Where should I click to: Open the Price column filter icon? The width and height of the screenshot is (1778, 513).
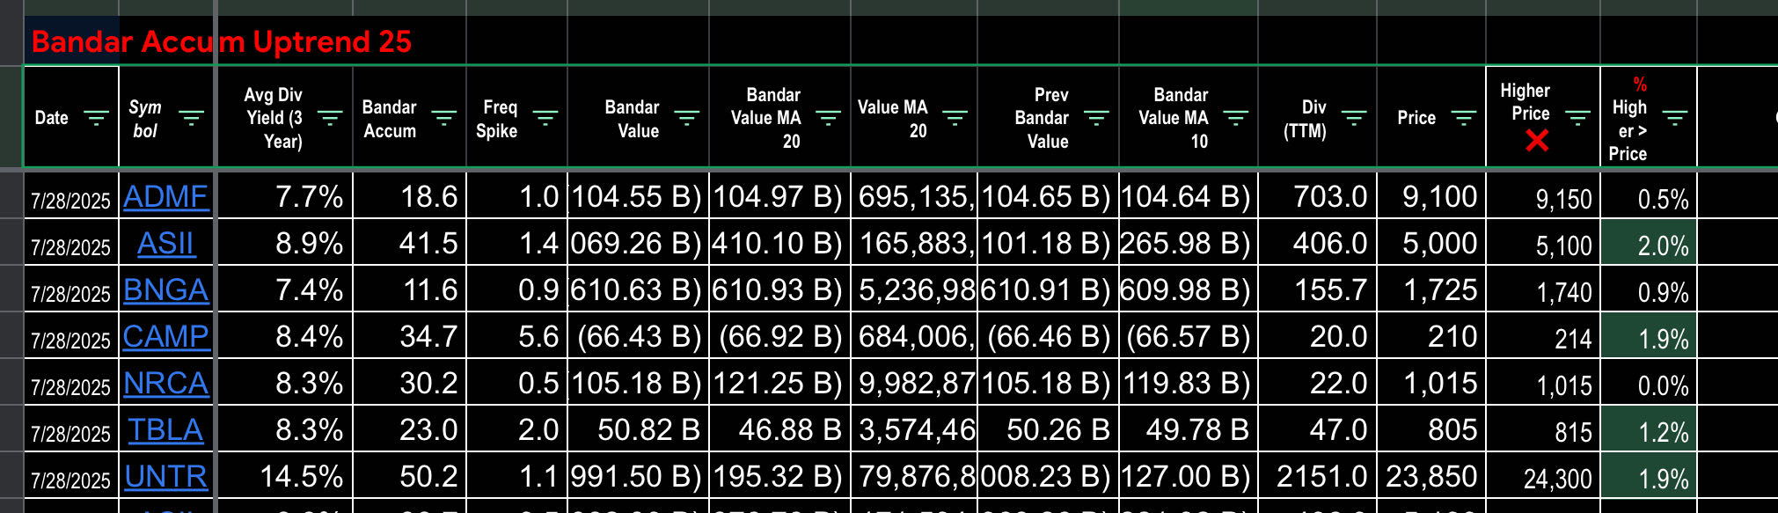click(1463, 118)
